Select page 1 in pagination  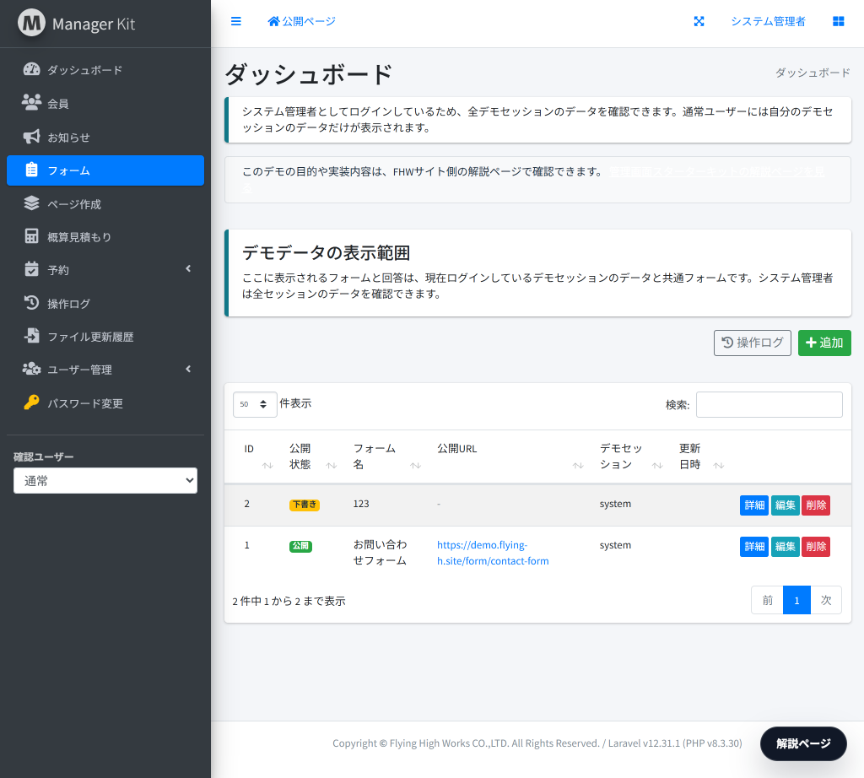[796, 600]
